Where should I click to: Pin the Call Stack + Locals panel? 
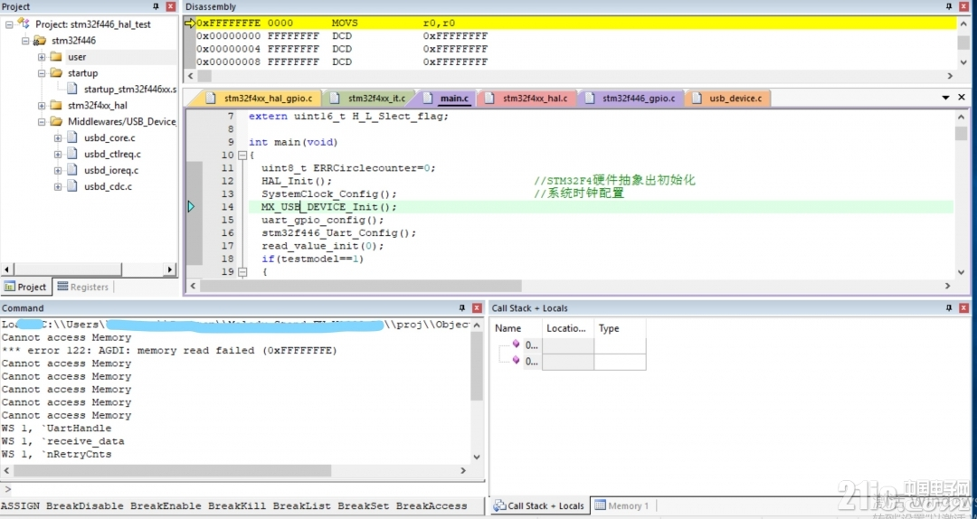click(x=948, y=307)
